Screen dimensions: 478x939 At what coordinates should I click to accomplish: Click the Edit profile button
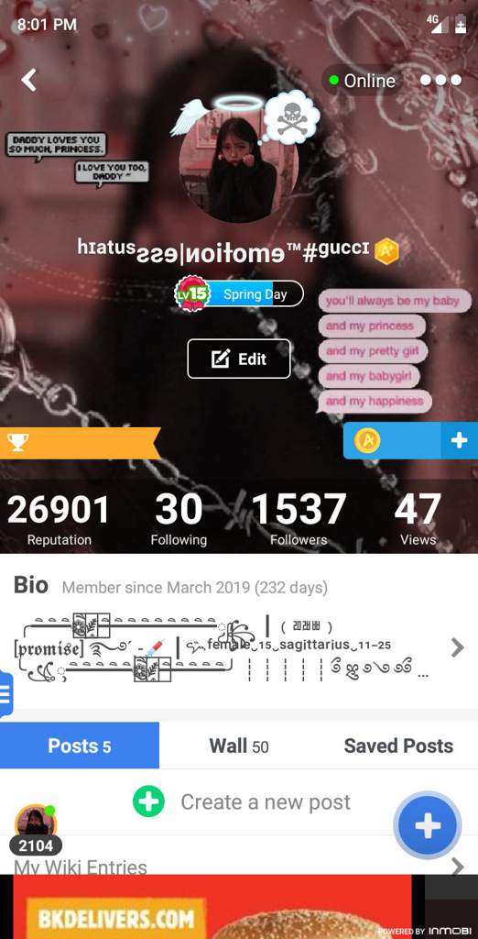(239, 359)
